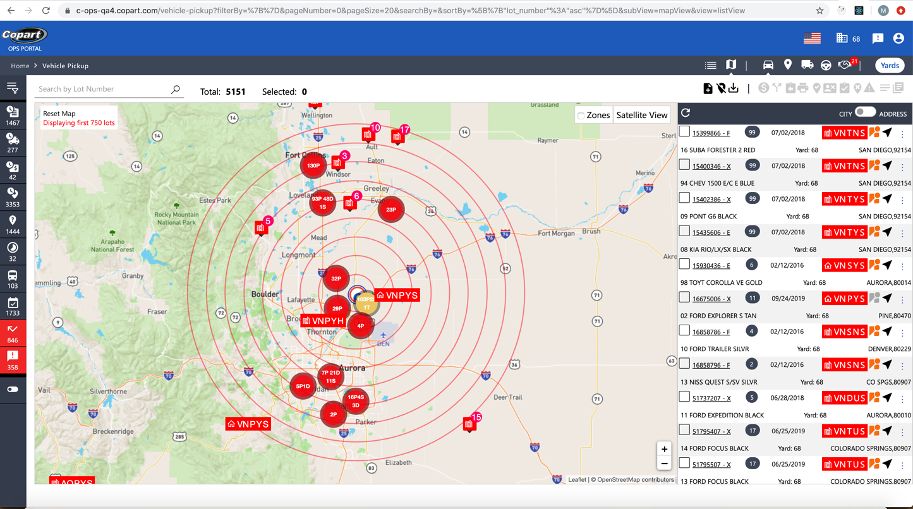Click navigate arrow for lot 15399866 - F
This screenshot has width=913, height=509.
pyautogui.click(x=888, y=132)
